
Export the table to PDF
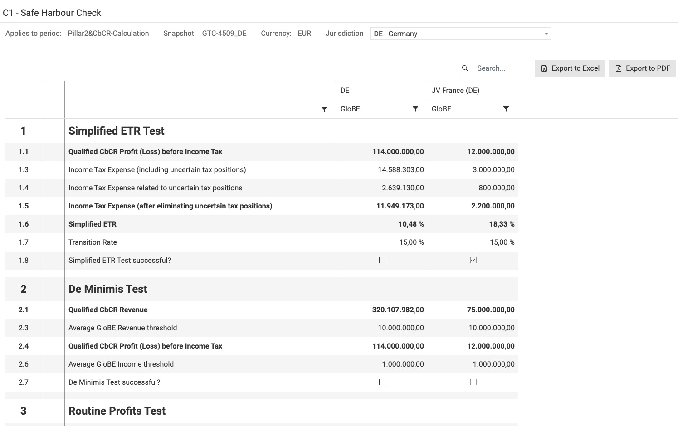click(643, 68)
